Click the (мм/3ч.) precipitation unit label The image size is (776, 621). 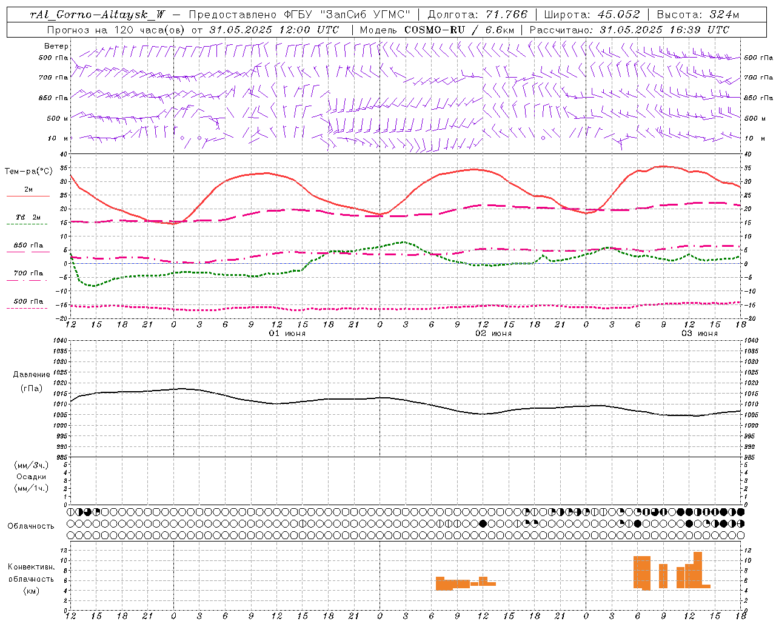[x=32, y=466]
